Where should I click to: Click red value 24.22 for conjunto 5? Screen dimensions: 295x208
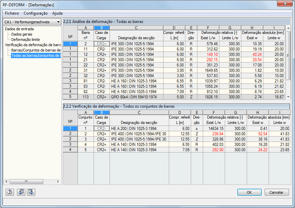click(x=258, y=150)
